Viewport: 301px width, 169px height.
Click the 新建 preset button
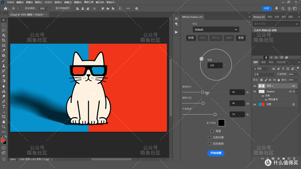pyautogui.click(x=191, y=38)
